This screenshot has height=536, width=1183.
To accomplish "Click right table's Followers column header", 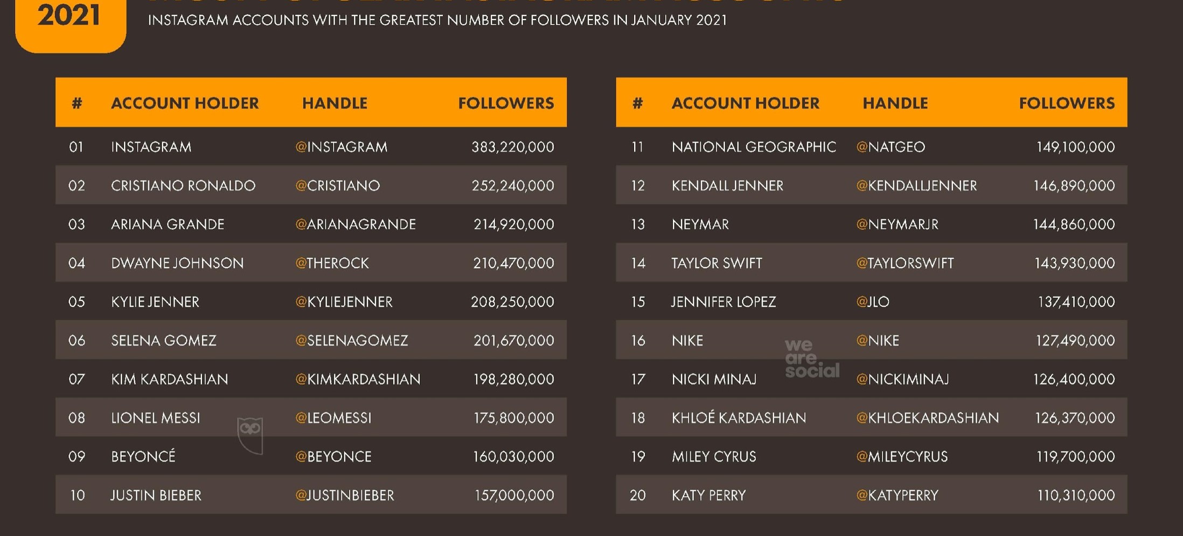I will [1066, 103].
